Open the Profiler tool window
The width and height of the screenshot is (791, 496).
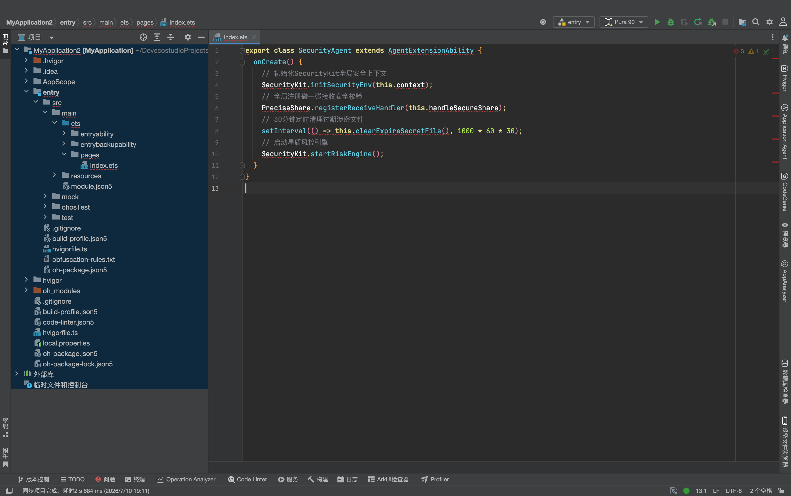point(435,479)
